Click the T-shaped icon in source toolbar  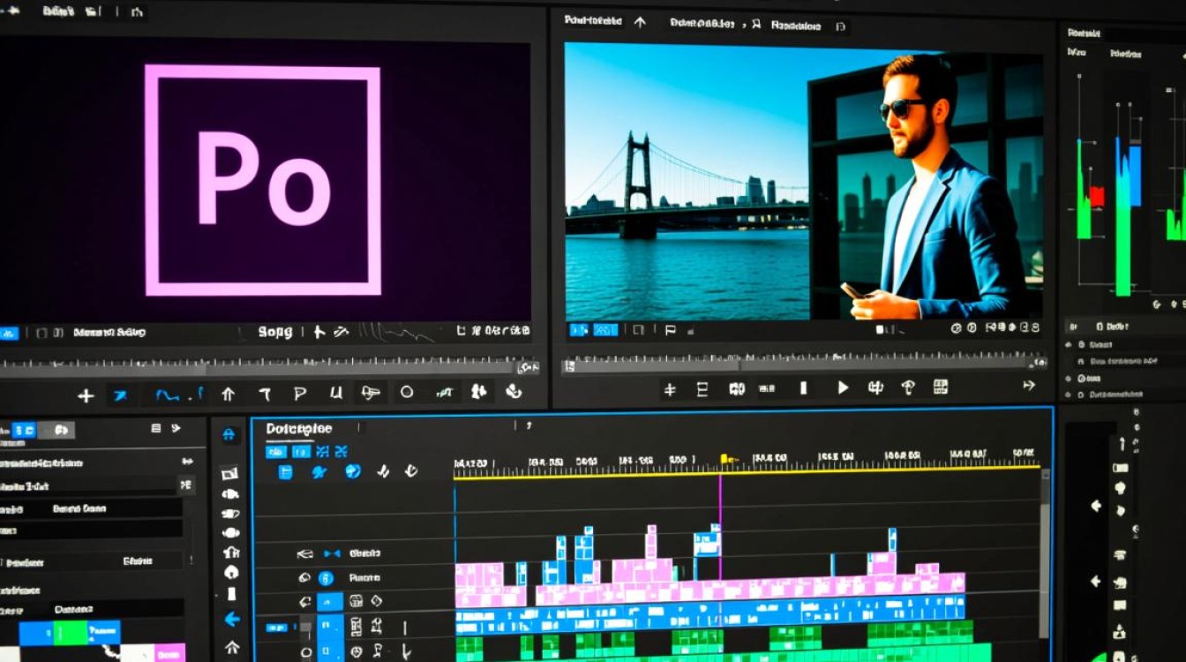(x=264, y=394)
